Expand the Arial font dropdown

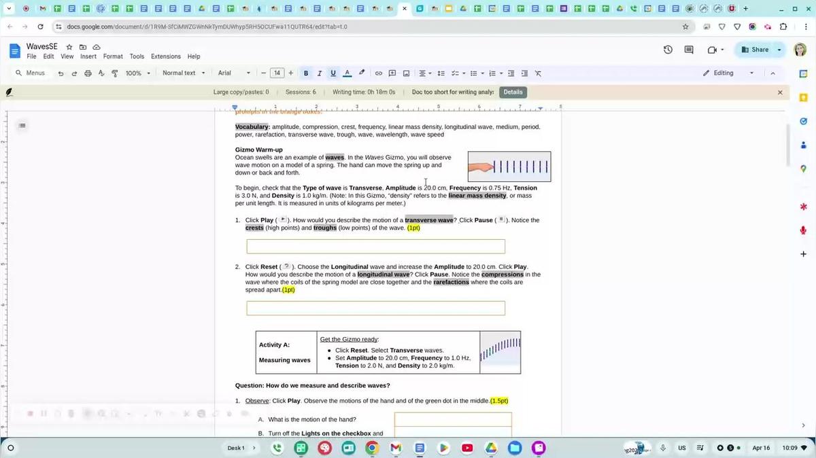[234, 73]
